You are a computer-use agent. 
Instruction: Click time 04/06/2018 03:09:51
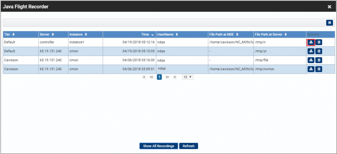pos(139,69)
